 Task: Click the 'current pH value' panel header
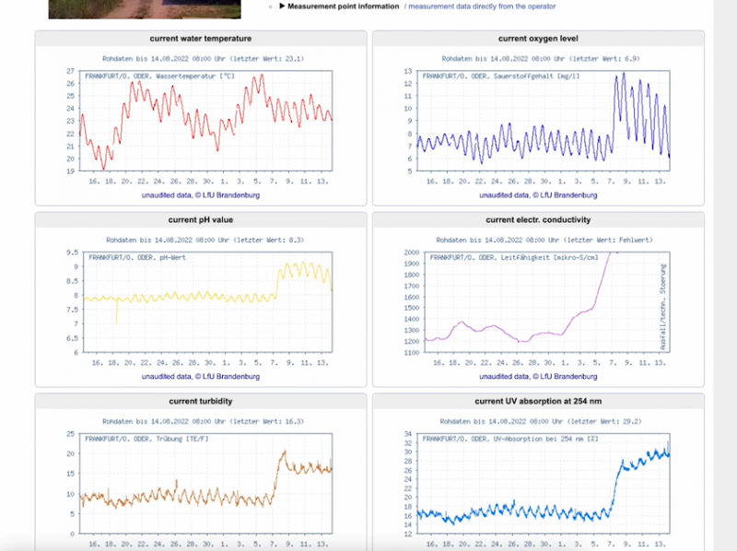click(x=201, y=220)
